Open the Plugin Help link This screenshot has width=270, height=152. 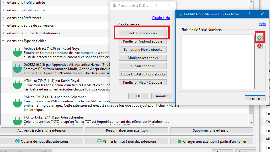coord(161,18)
